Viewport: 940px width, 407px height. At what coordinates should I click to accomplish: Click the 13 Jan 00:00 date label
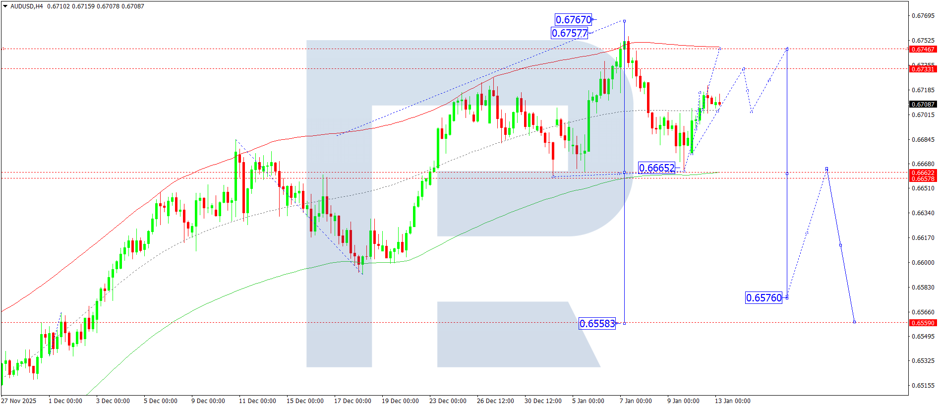(x=732, y=401)
